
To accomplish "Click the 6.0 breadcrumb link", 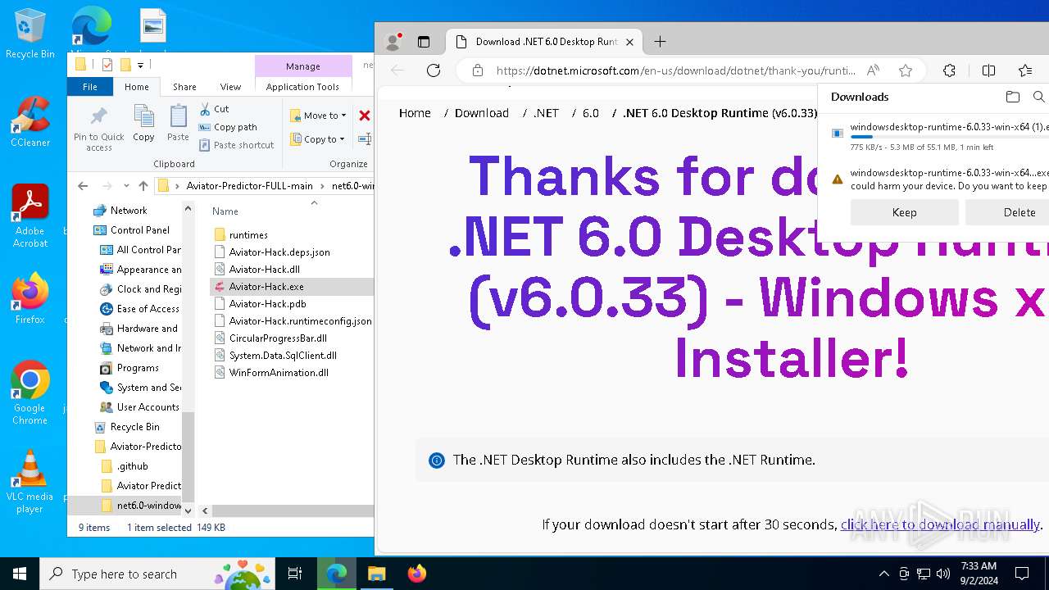I will pos(591,113).
